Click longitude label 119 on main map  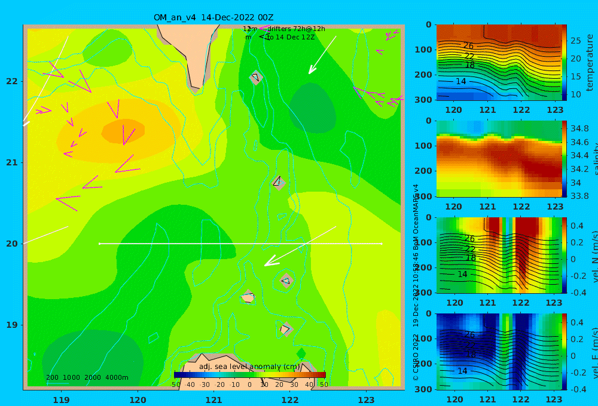(61, 400)
